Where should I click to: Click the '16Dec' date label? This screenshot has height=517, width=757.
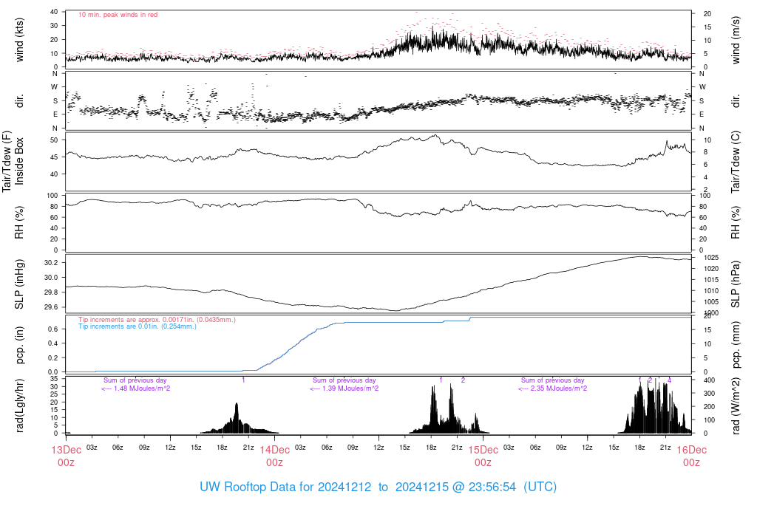point(691,450)
